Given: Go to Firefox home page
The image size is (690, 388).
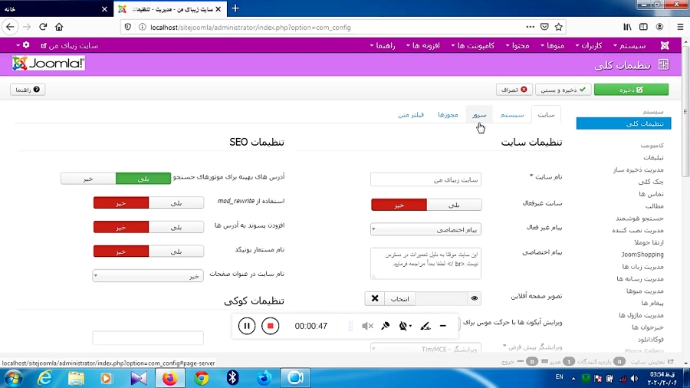Looking at the screenshot, I should 59,27.
